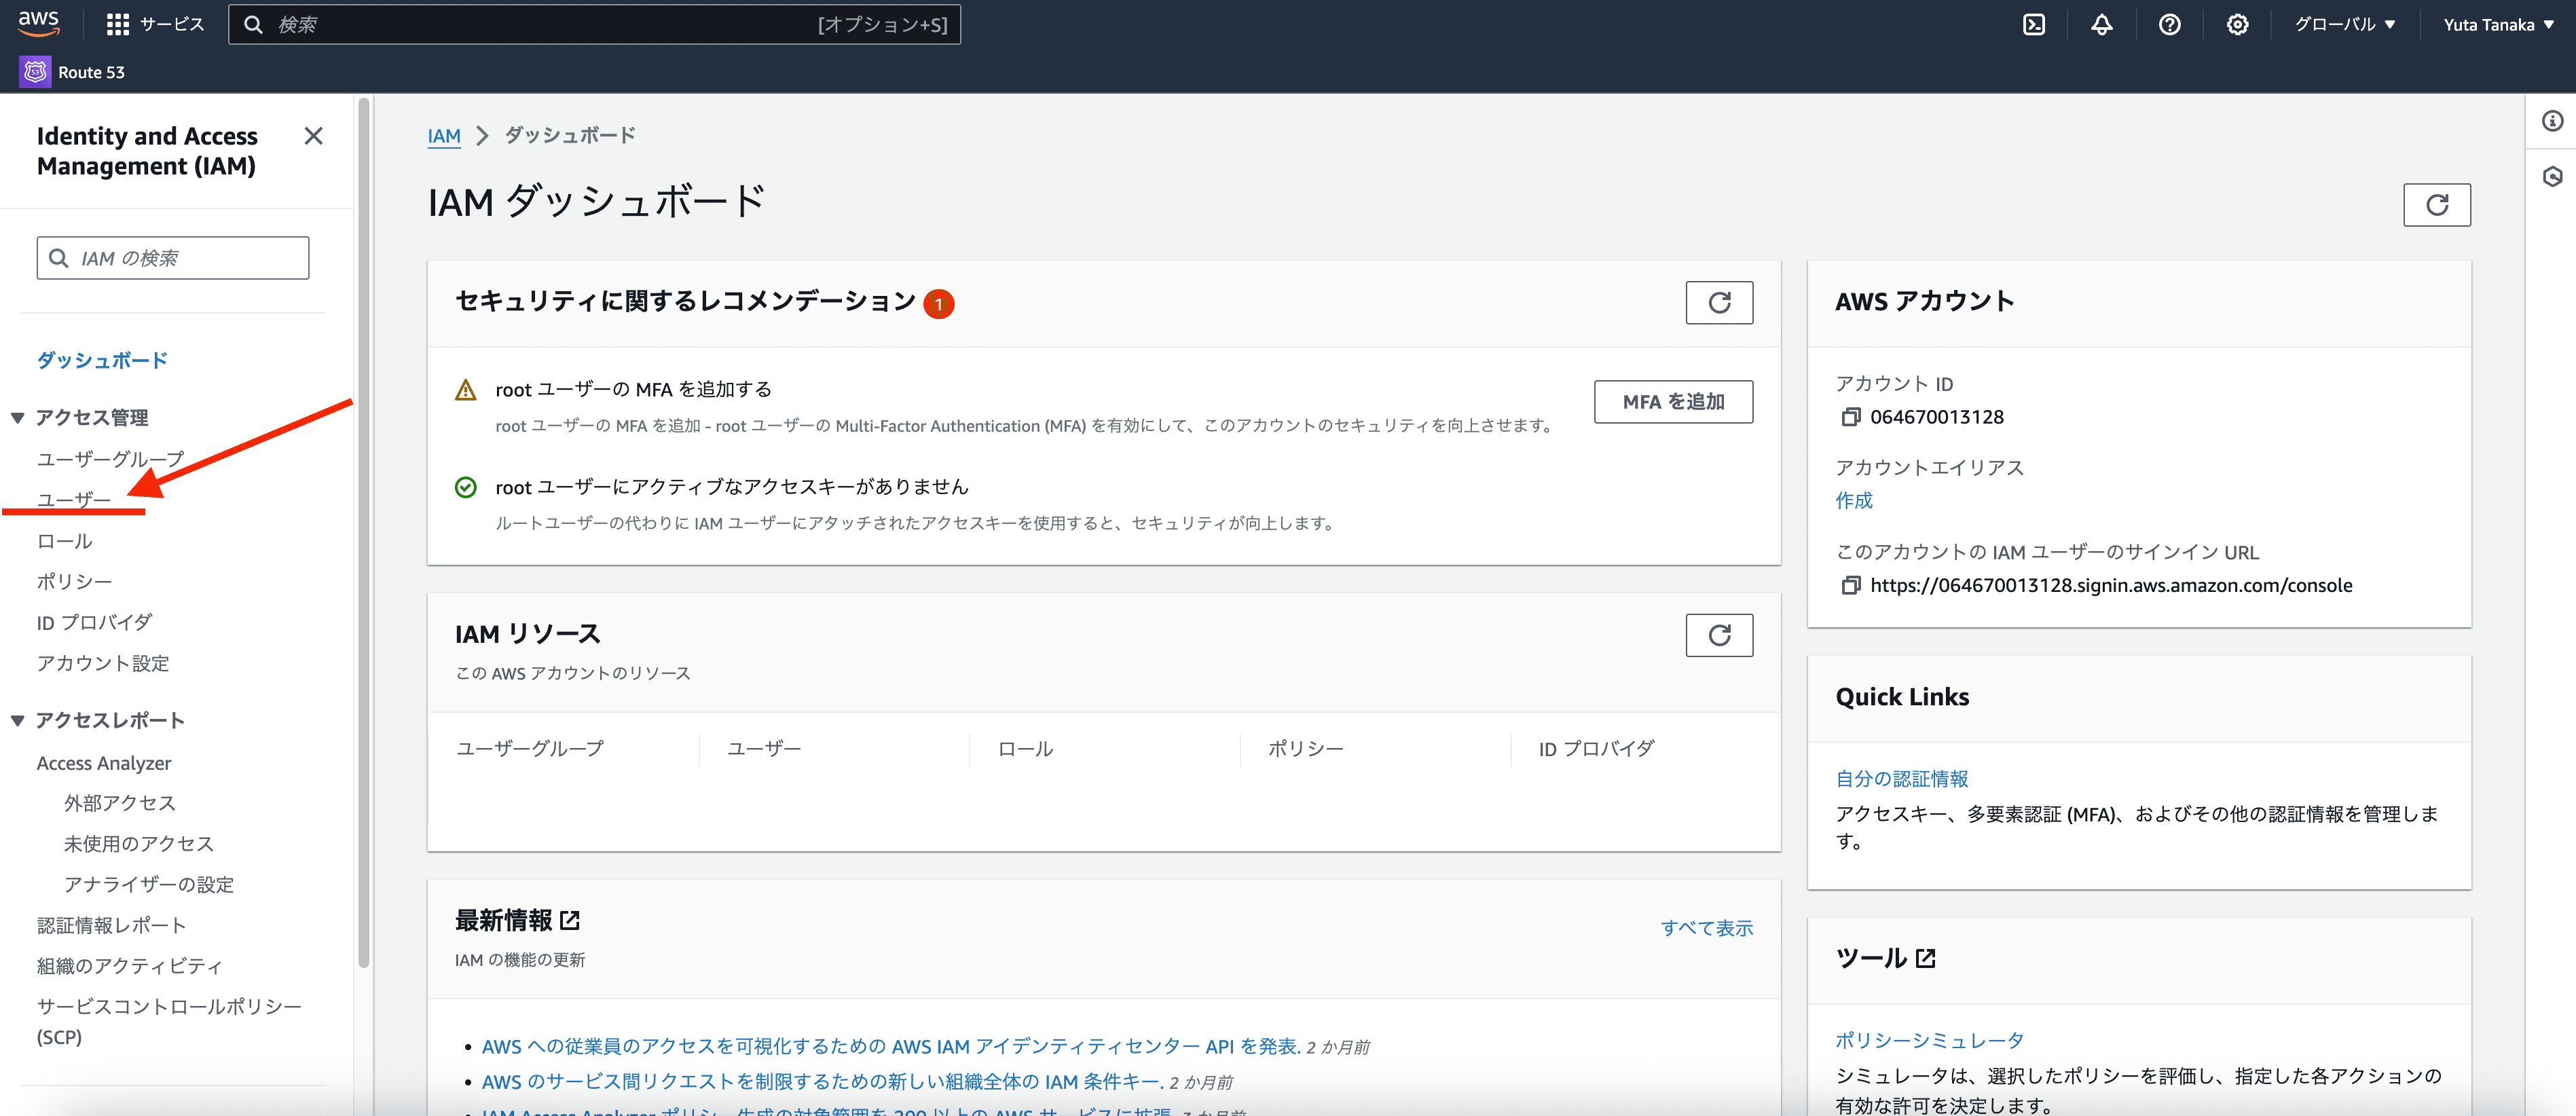This screenshot has height=1116, width=2576.
Task: Open the 最新情報 external link icon
Action: click(570, 920)
